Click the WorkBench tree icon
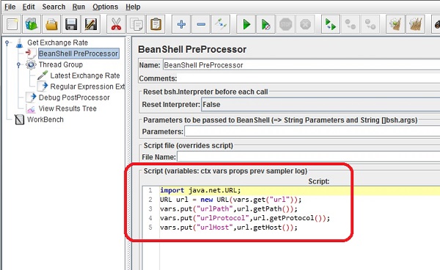 click(x=19, y=119)
